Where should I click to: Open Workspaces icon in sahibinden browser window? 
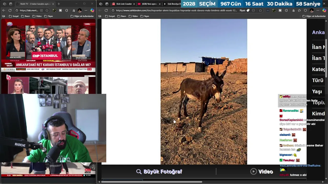101,4
